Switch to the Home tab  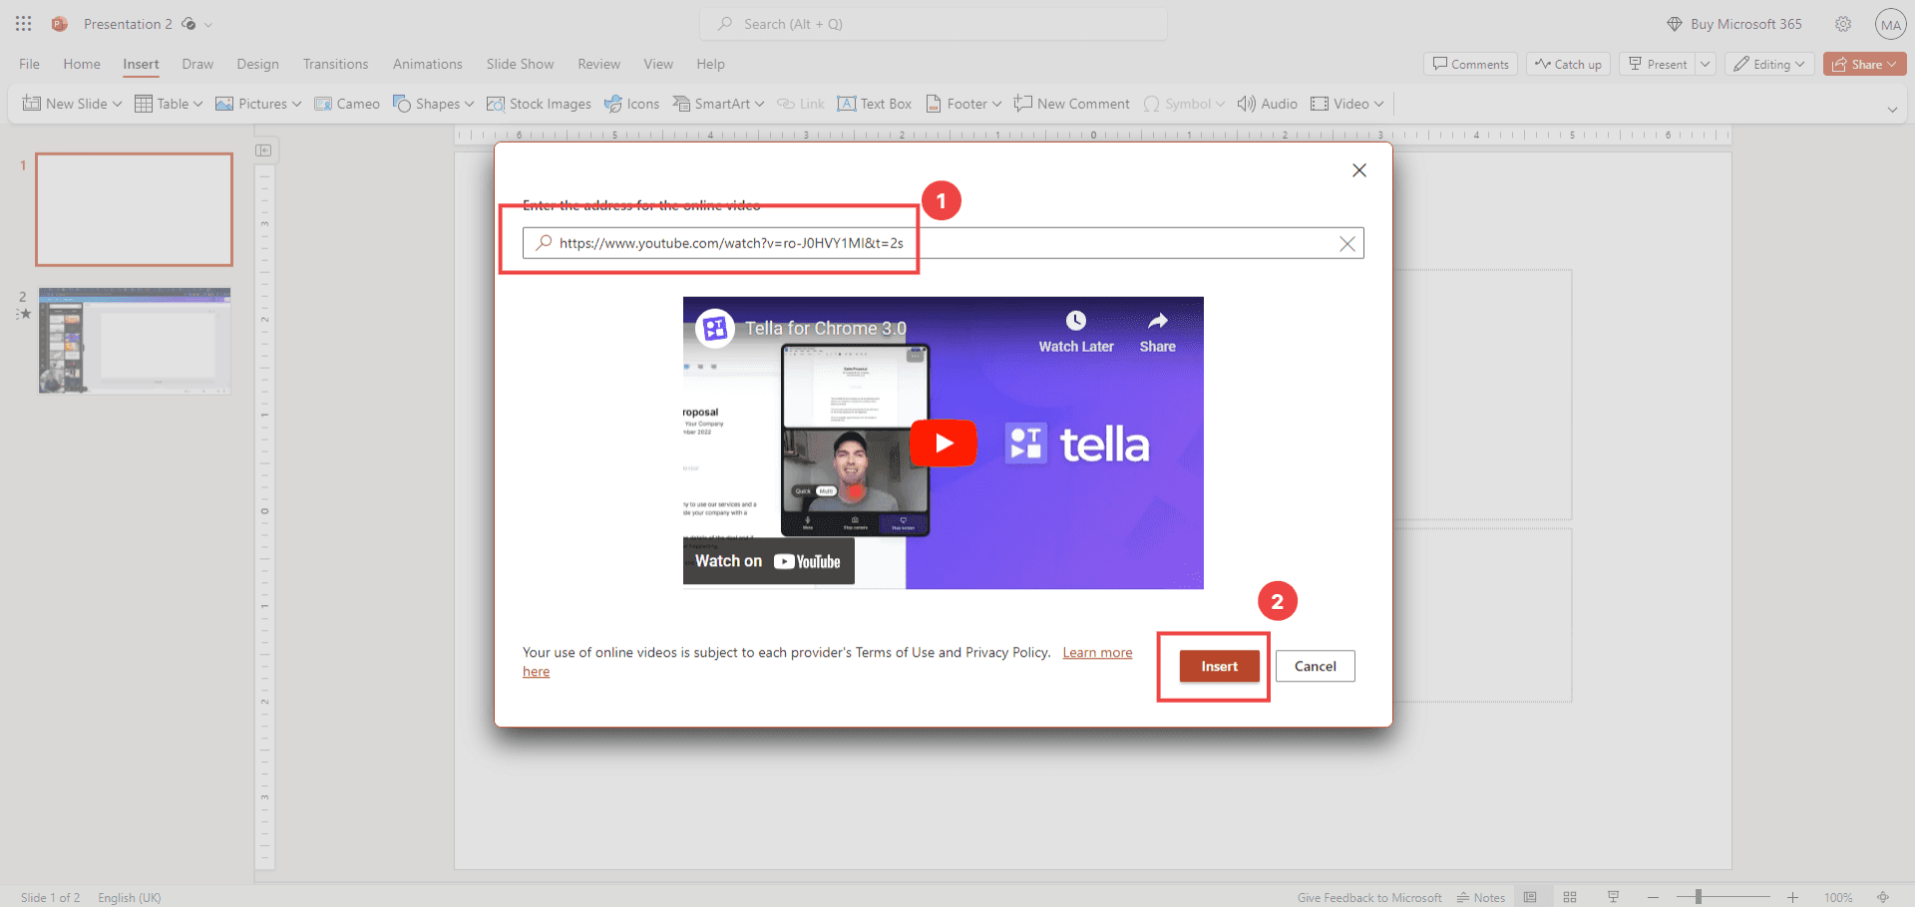pyautogui.click(x=82, y=64)
